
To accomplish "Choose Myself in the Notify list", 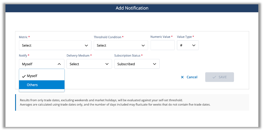I will [42, 76].
